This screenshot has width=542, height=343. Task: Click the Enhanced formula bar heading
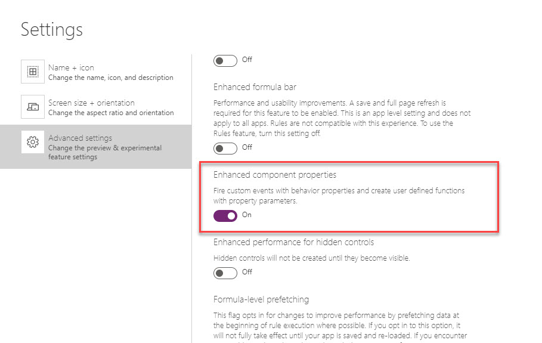[255, 87]
